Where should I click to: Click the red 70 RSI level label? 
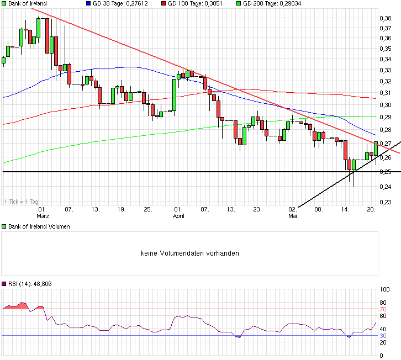[x=382, y=309]
